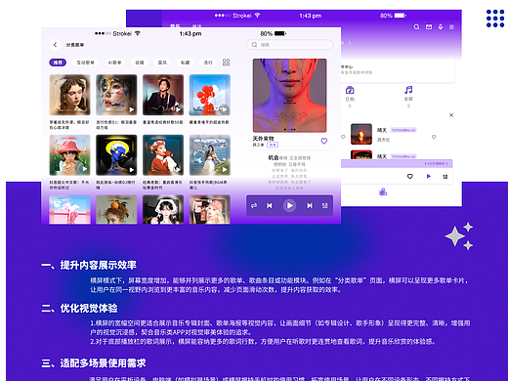
Task: Select the 流行 category chip
Action: [208, 63]
